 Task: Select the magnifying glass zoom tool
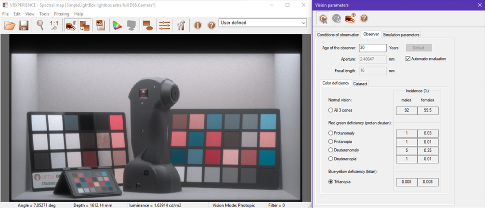tap(40, 26)
